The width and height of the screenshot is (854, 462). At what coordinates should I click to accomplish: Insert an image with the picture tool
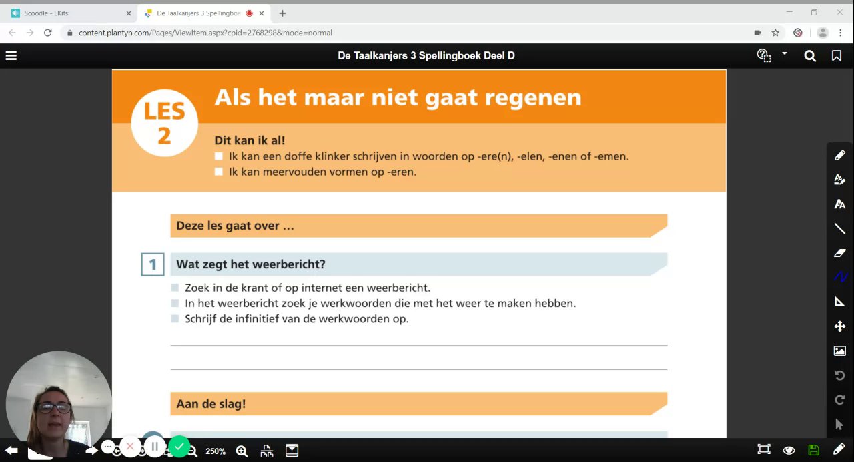pyautogui.click(x=840, y=351)
